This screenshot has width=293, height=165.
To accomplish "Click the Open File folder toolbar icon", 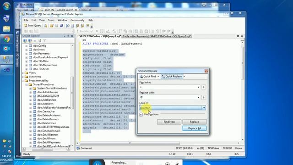I will pos(51,26).
